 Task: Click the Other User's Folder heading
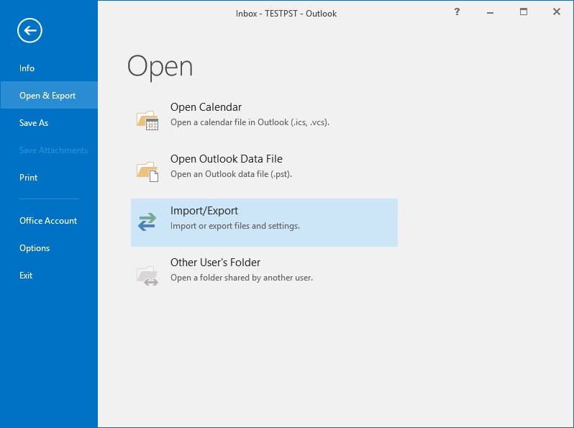point(215,263)
